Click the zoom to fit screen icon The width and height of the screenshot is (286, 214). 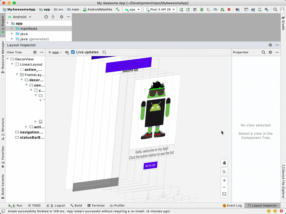pos(224,194)
